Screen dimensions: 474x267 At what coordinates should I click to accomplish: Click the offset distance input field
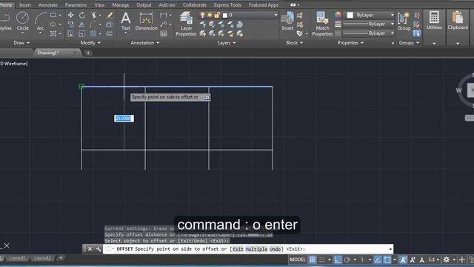click(124, 119)
